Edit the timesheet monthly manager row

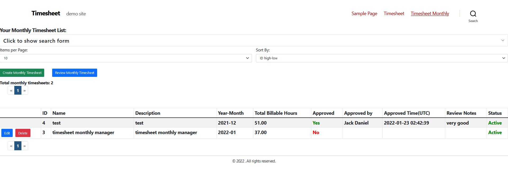tap(7, 133)
